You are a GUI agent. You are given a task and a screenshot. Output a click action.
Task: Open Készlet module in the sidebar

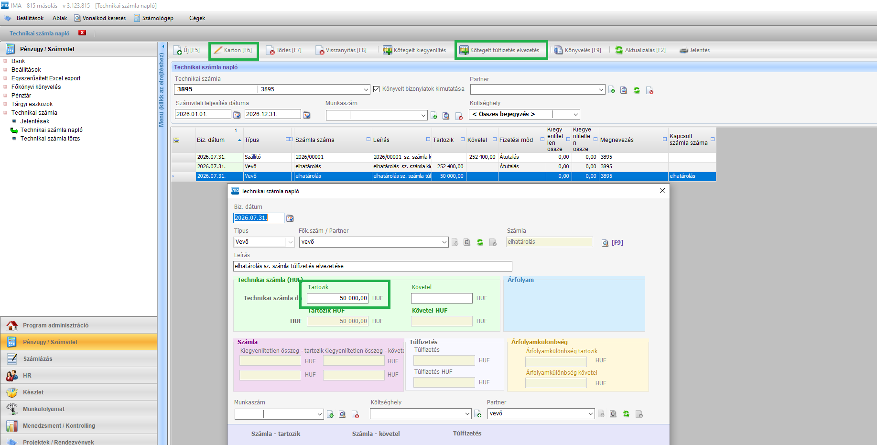tap(78, 392)
